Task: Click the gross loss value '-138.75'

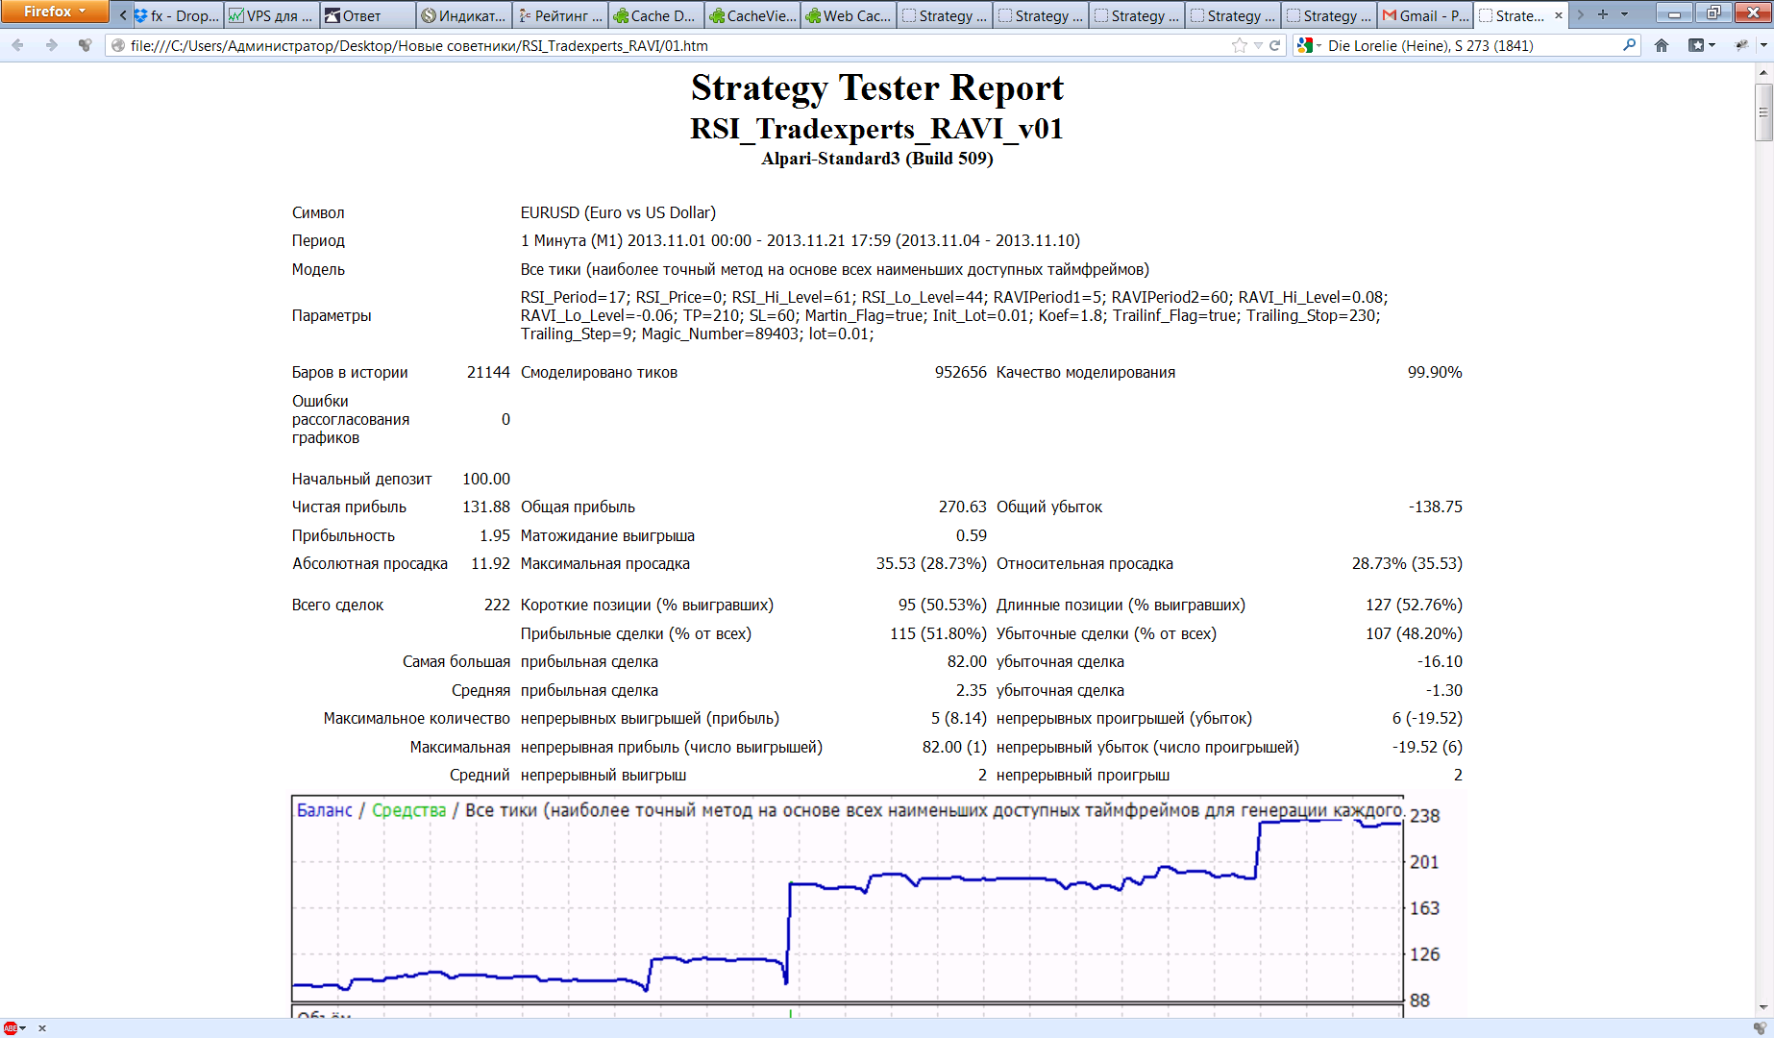Action: [1436, 507]
